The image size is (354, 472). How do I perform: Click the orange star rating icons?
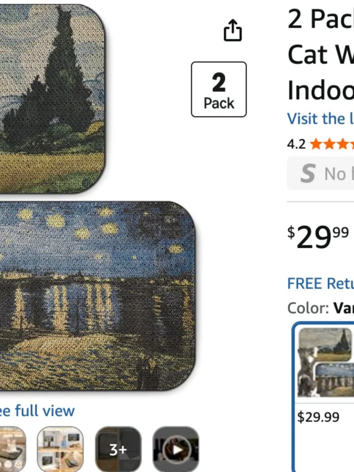(x=332, y=144)
